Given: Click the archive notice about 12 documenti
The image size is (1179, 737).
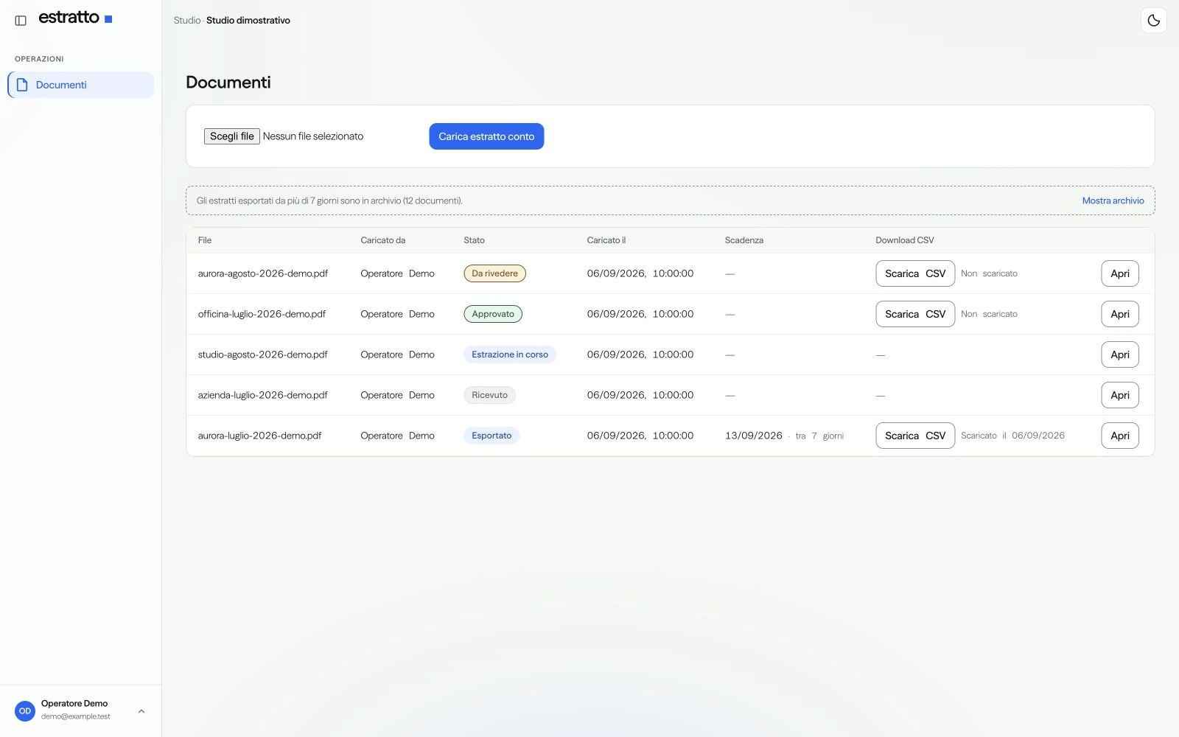Looking at the screenshot, I should coord(329,200).
